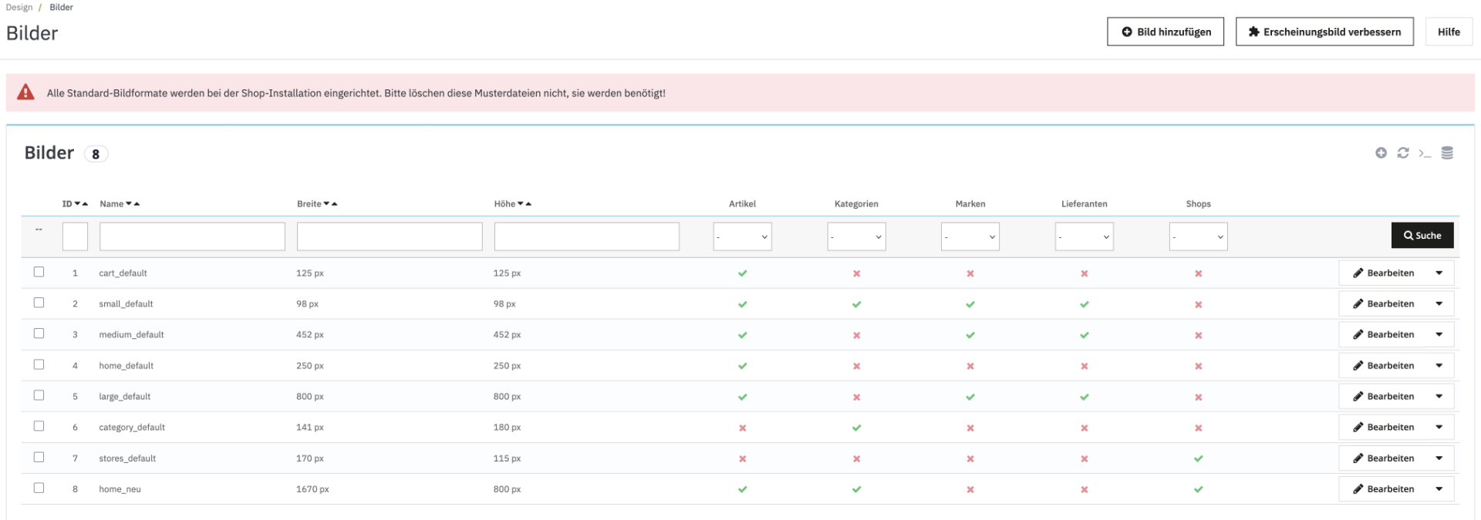
Task: Check the home_neu row checkbox
Action: pyautogui.click(x=39, y=488)
